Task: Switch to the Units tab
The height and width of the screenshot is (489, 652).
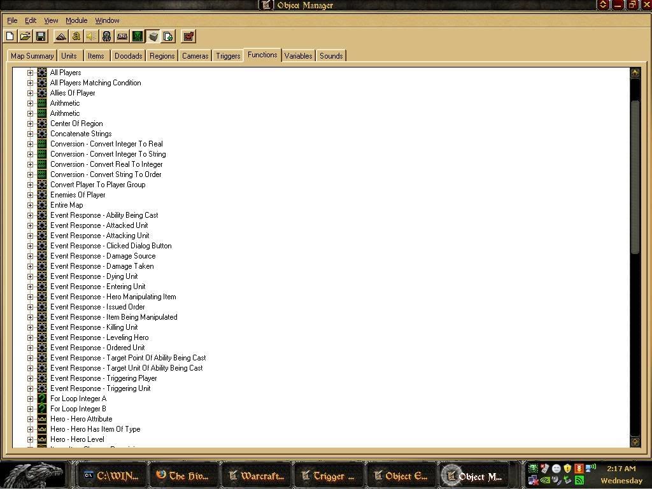Action: (69, 56)
